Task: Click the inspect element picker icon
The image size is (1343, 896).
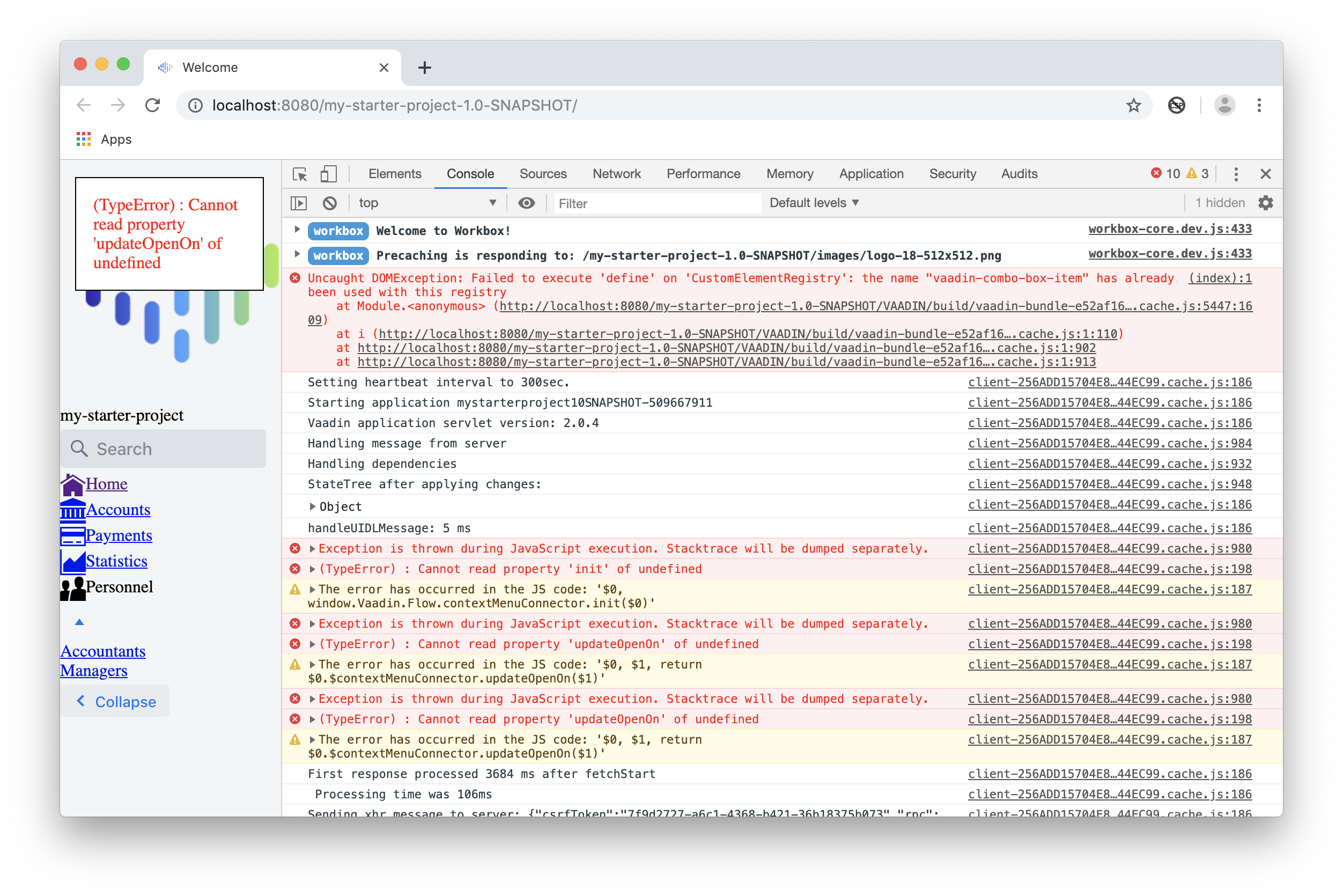Action: click(x=300, y=174)
